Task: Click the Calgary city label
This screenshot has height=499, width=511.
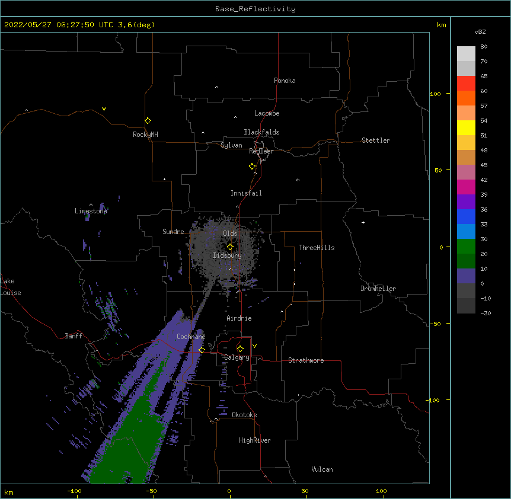Action: coord(237,357)
